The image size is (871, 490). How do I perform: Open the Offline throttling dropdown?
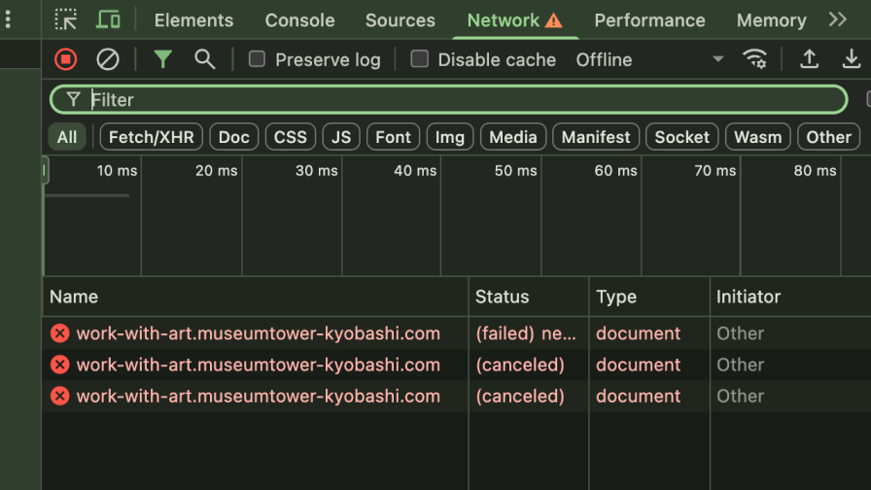649,59
